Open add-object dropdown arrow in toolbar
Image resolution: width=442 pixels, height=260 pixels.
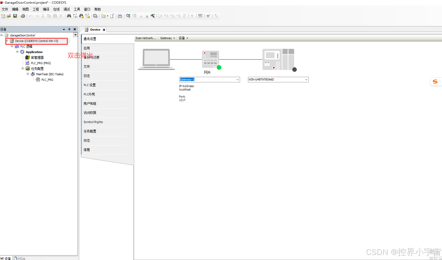click(107, 16)
